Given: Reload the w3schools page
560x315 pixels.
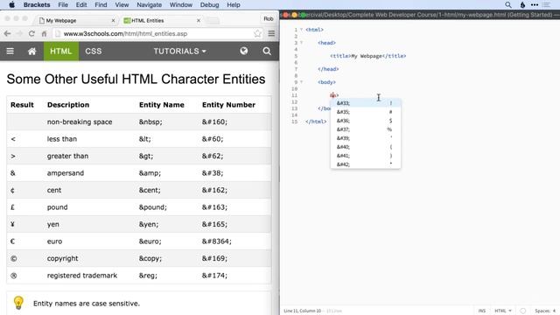Looking at the screenshot, I should tap(31, 33).
